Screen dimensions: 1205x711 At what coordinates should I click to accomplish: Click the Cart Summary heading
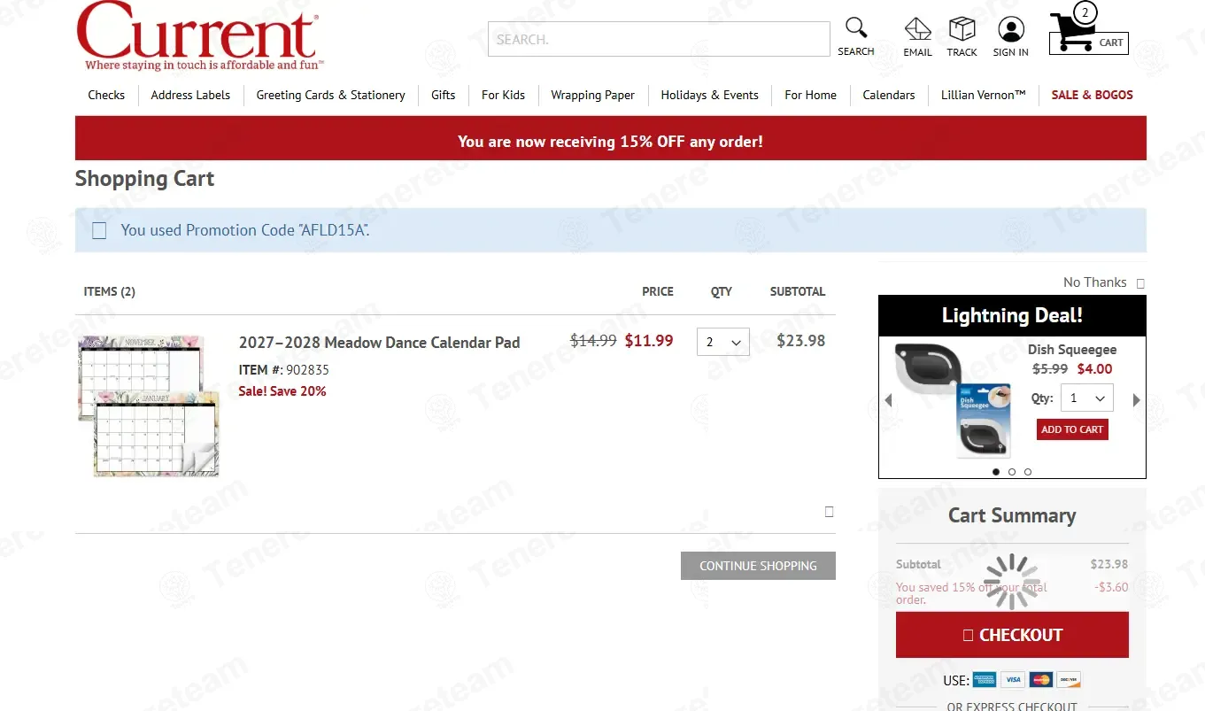1012,516
